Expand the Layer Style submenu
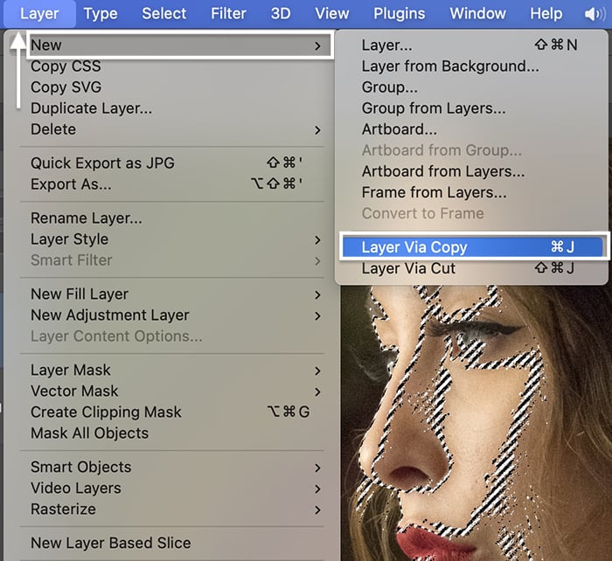 pos(171,239)
